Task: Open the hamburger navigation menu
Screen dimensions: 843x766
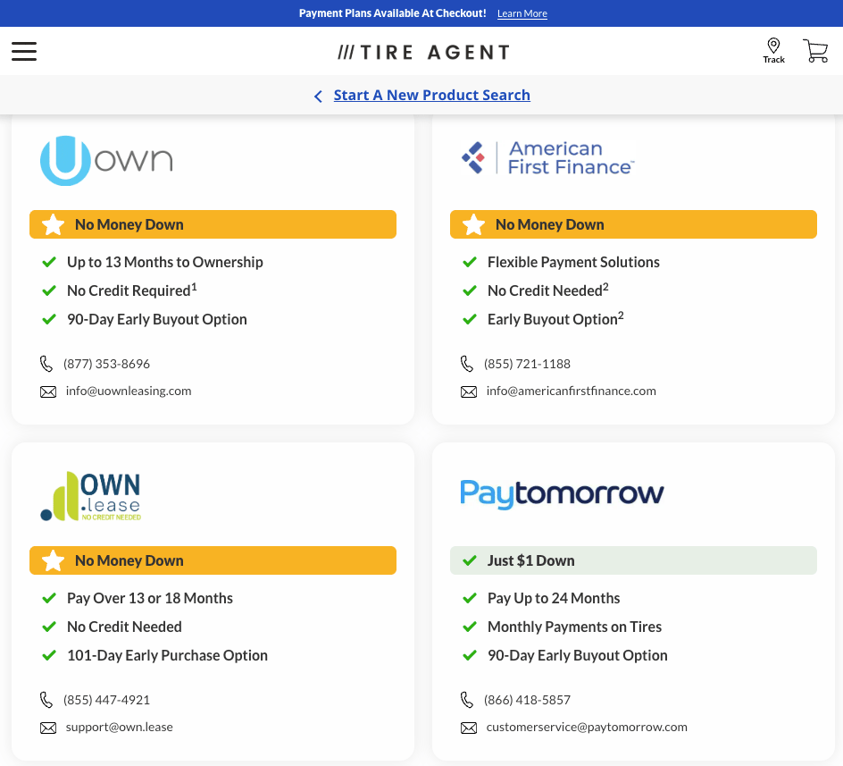Action: (x=23, y=51)
